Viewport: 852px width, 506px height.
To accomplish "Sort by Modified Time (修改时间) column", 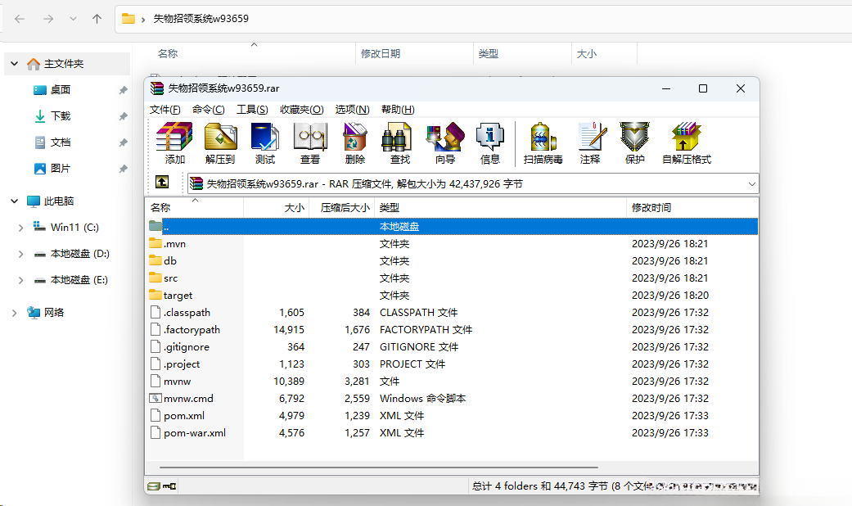I will (x=692, y=207).
